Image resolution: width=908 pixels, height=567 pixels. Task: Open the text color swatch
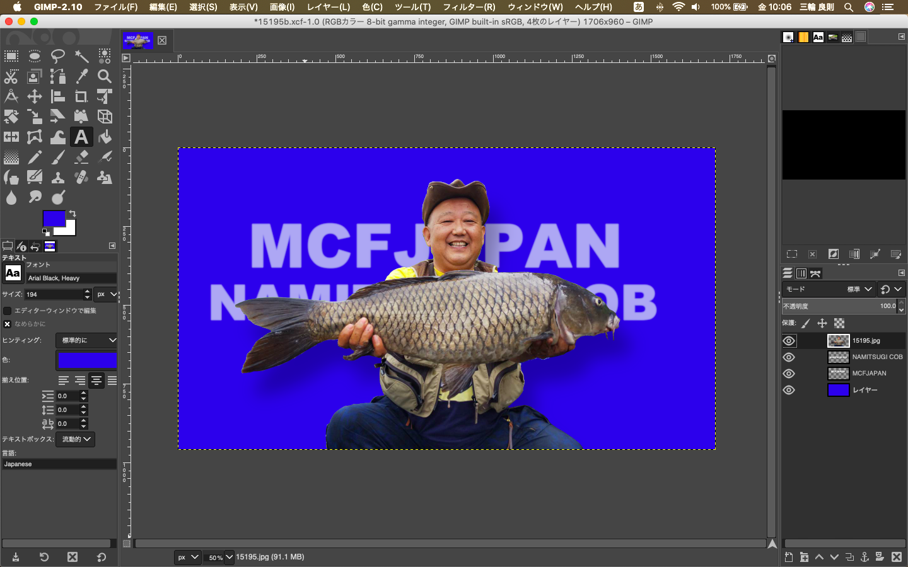click(x=87, y=360)
